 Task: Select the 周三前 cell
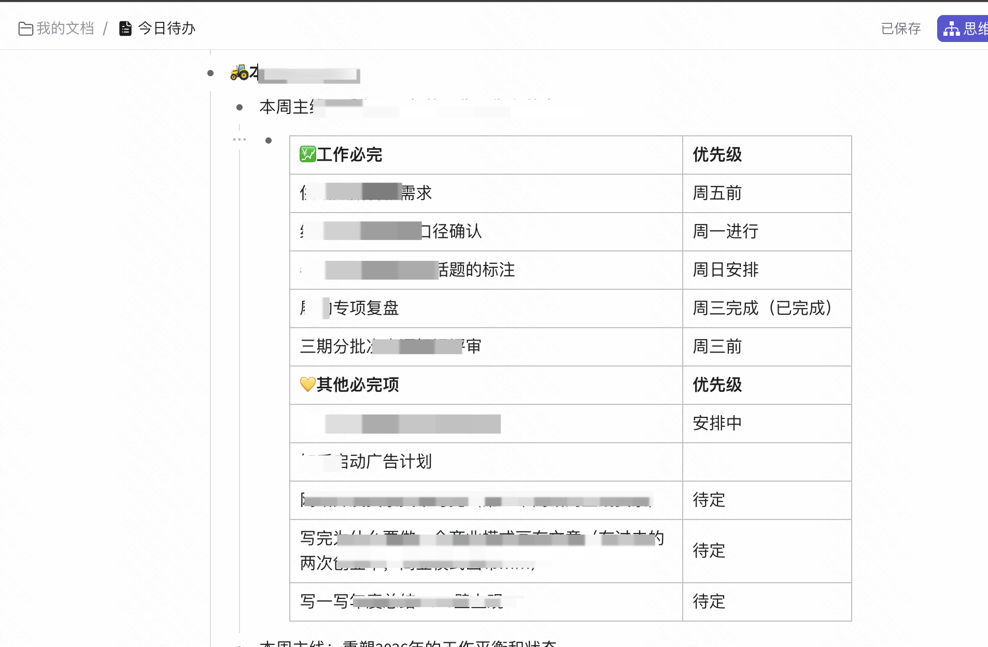tap(767, 347)
